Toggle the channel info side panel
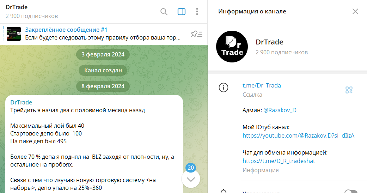This screenshot has width=367, height=193. tap(181, 12)
